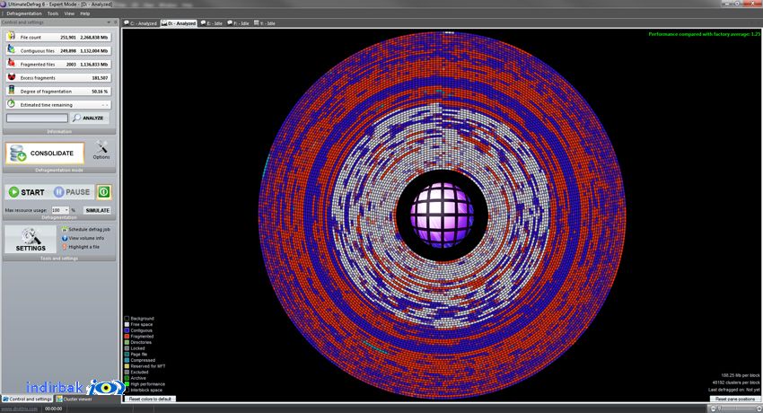The width and height of the screenshot is (763, 413).
Task: Open the Settings gear and wrench button
Action: (x=31, y=239)
